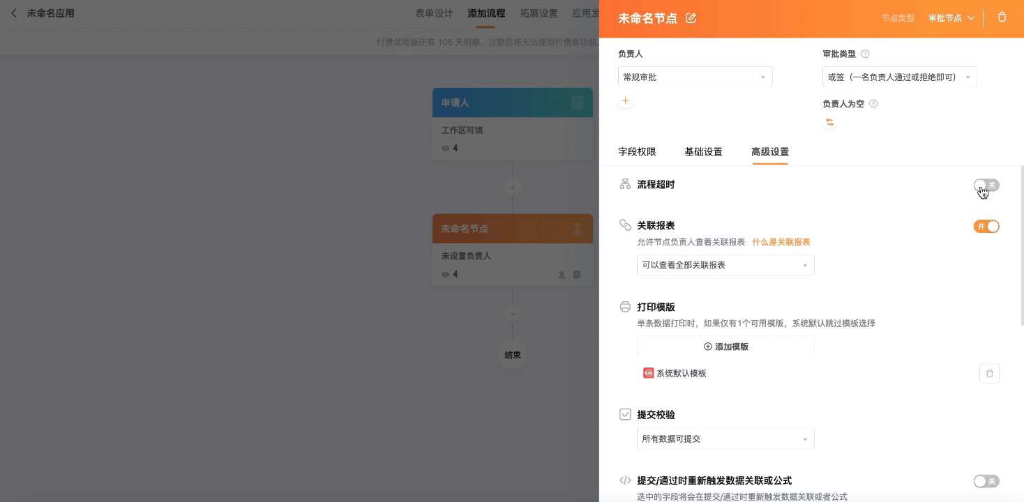Switch to the 字段权限 tab
The width and height of the screenshot is (1024, 502).
[637, 152]
